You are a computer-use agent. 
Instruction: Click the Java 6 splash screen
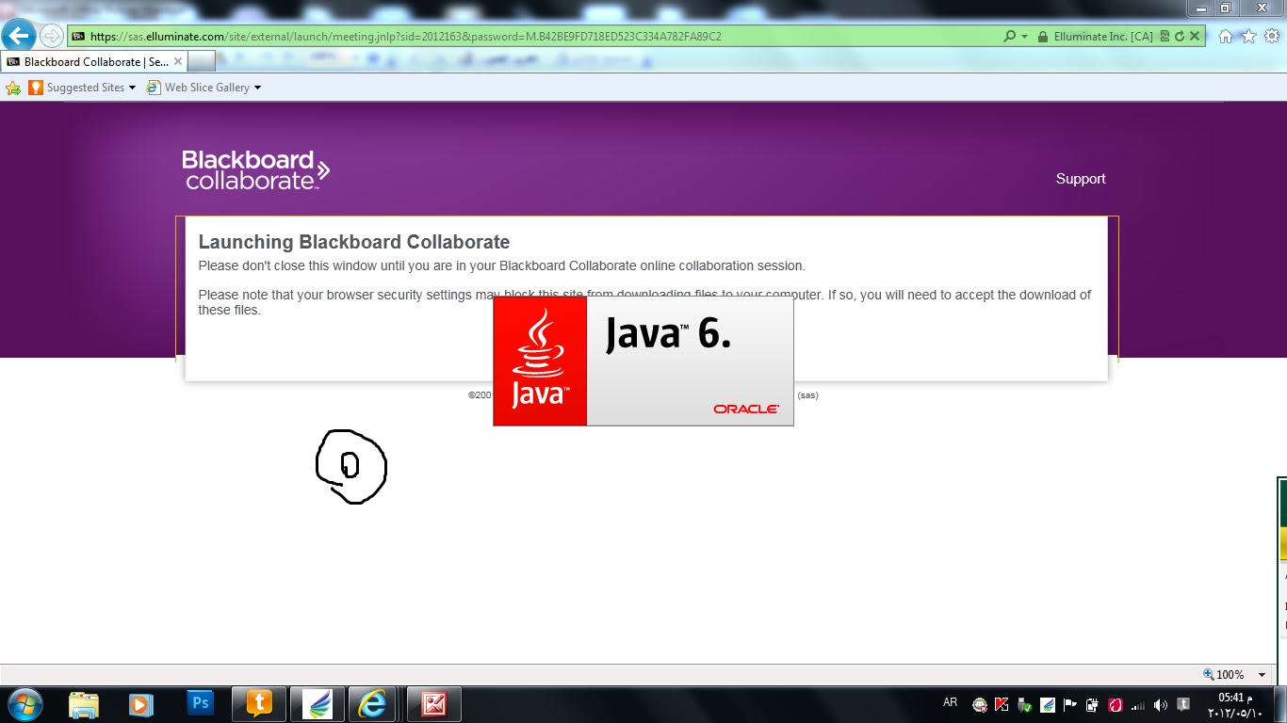[643, 361]
